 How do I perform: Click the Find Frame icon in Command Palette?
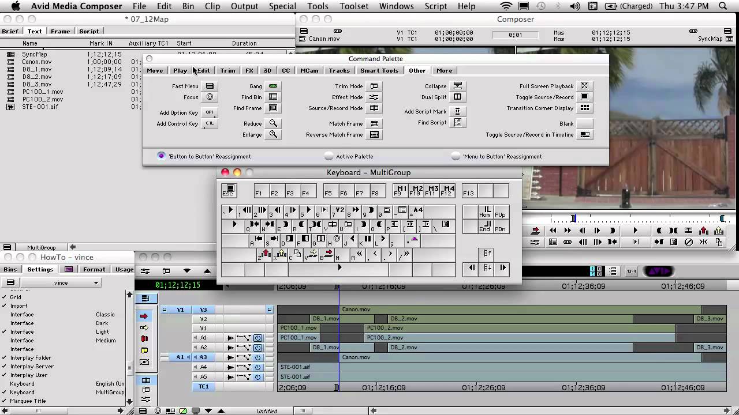click(273, 108)
